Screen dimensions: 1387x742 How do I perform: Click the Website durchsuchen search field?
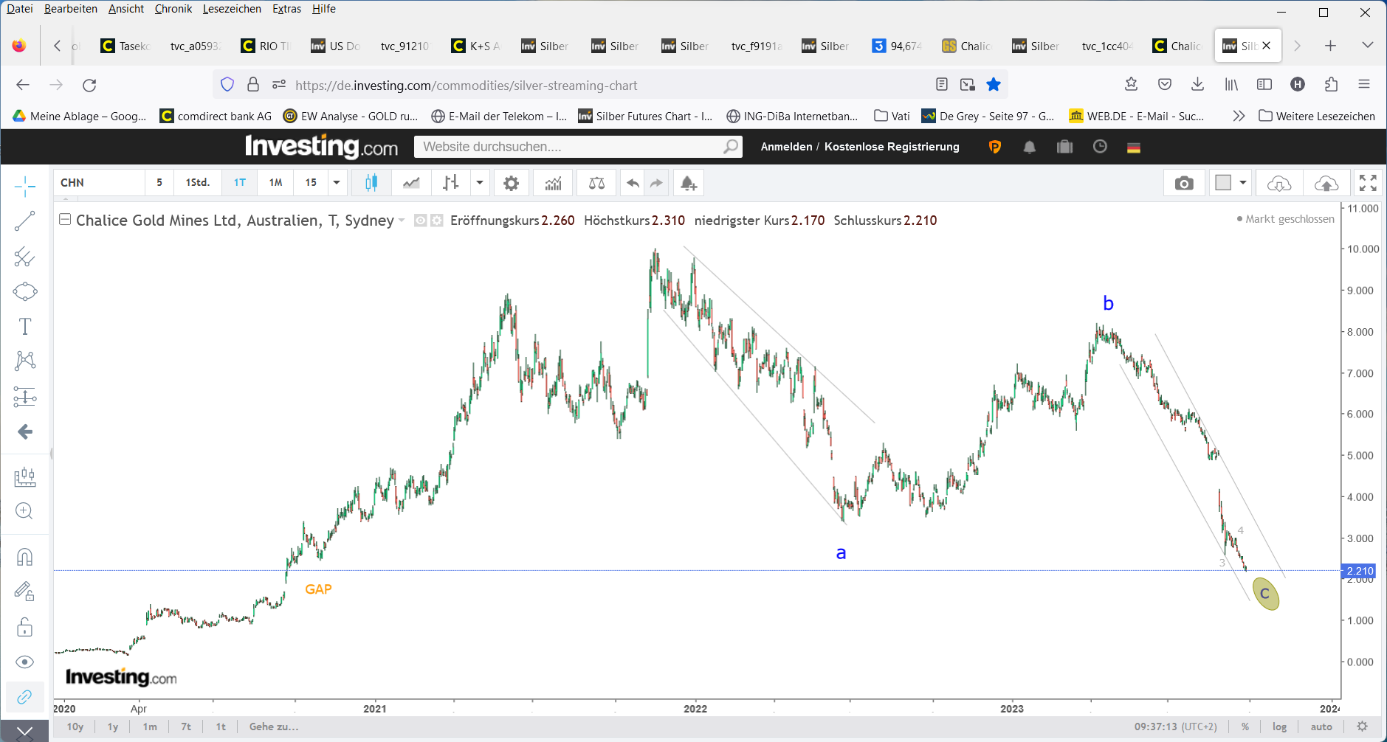568,147
